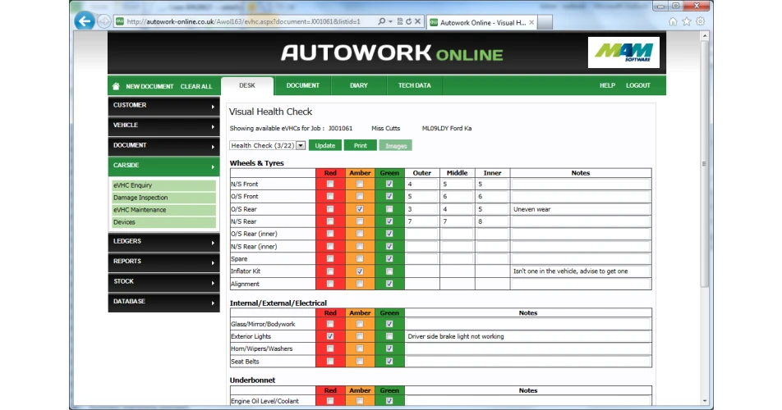Collapse the CARSIDE sidebar section
The image size is (782, 410).
pos(163,166)
